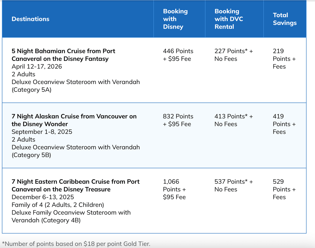Click the 227 Points + No Fees cell
Screen dimensions: 315x248
[x=233, y=55]
